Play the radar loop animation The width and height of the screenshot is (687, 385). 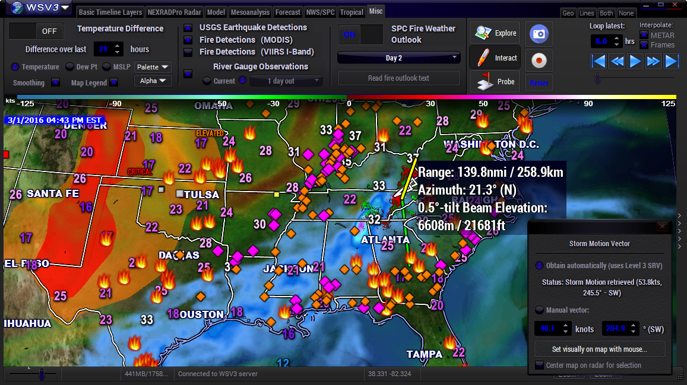635,61
